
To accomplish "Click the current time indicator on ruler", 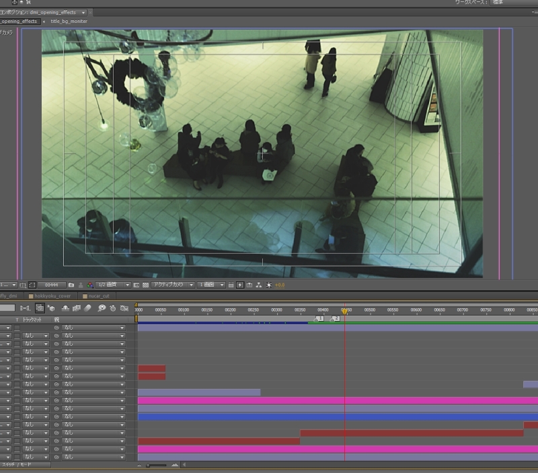I will coord(344,311).
